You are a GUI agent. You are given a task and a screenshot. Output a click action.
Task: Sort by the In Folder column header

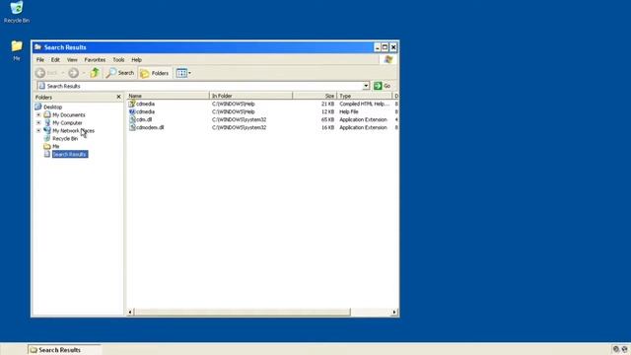coord(251,96)
